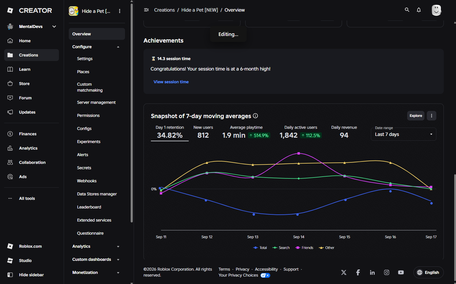Viewport: 456px width, 284px height.
Task: Go to Hide a Pet [NEW] breadcrumb
Action: [x=200, y=10]
